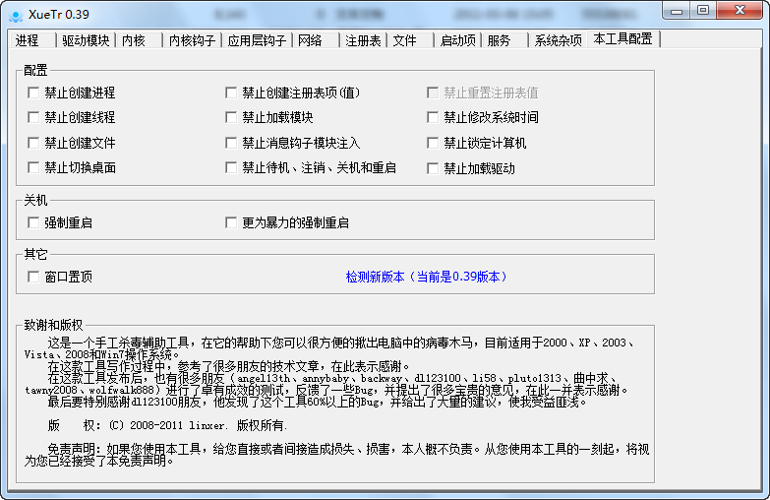This screenshot has height=500, width=770.
Task: Enable 窗口置顶 always-on-top checkbox
Action: pos(33,277)
